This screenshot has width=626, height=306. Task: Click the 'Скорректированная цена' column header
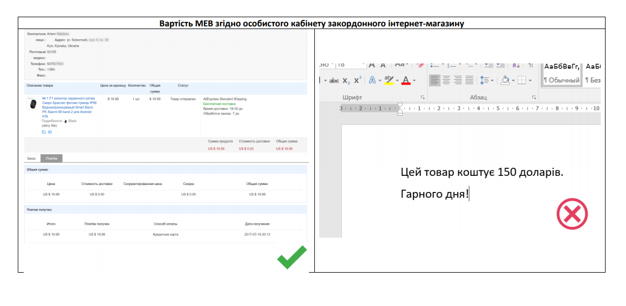[143, 184]
